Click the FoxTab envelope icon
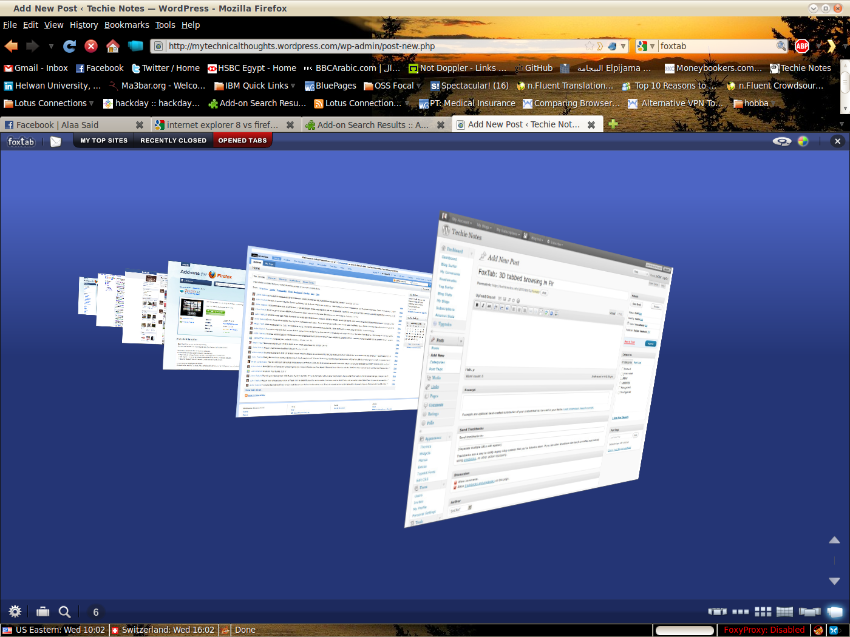Viewport: 850px width, 637px height. (56, 141)
